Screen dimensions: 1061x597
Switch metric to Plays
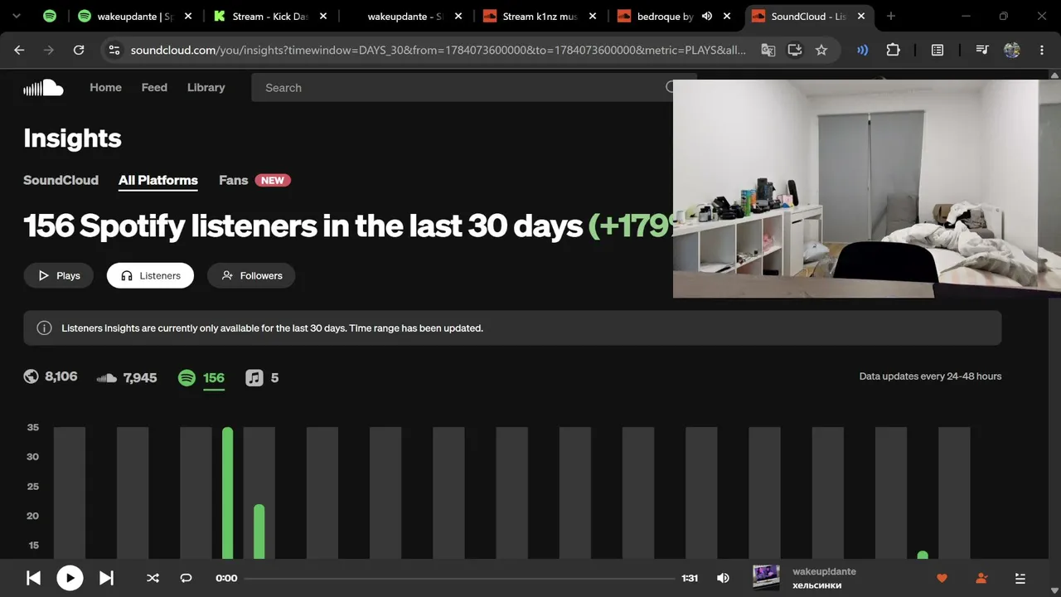point(59,276)
